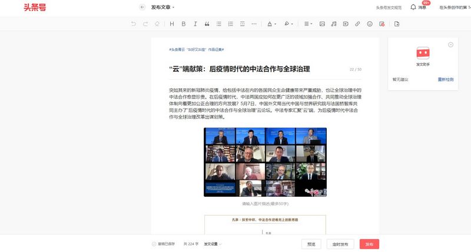The width and height of the screenshot is (471, 252).
Task: Insert a numbered list
Action: tap(230, 24)
